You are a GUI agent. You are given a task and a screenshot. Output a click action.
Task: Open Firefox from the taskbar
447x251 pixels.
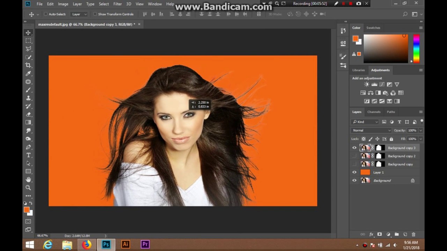(x=86, y=244)
